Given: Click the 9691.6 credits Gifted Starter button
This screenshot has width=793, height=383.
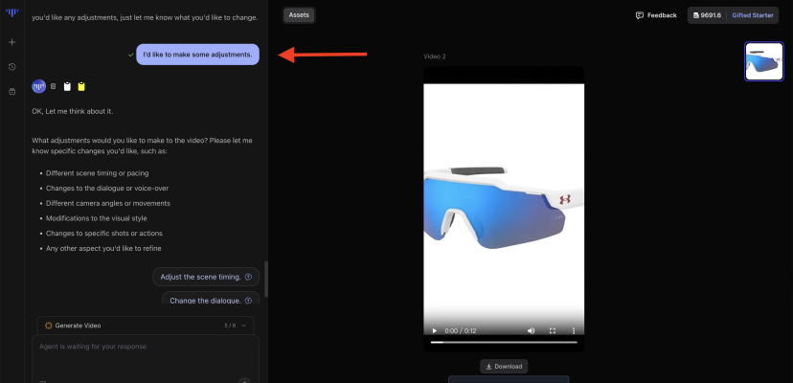Looking at the screenshot, I should (733, 15).
